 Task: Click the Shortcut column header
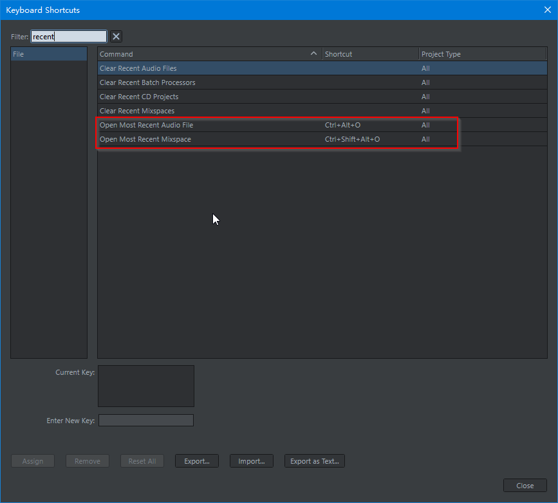tap(371, 54)
